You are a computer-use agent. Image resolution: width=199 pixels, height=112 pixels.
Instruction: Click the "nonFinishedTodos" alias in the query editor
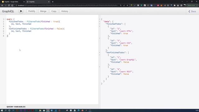[18, 29]
